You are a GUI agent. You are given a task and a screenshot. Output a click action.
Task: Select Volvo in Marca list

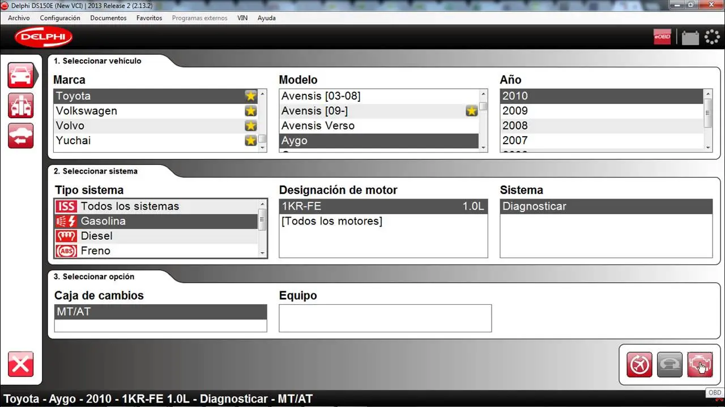(156, 125)
